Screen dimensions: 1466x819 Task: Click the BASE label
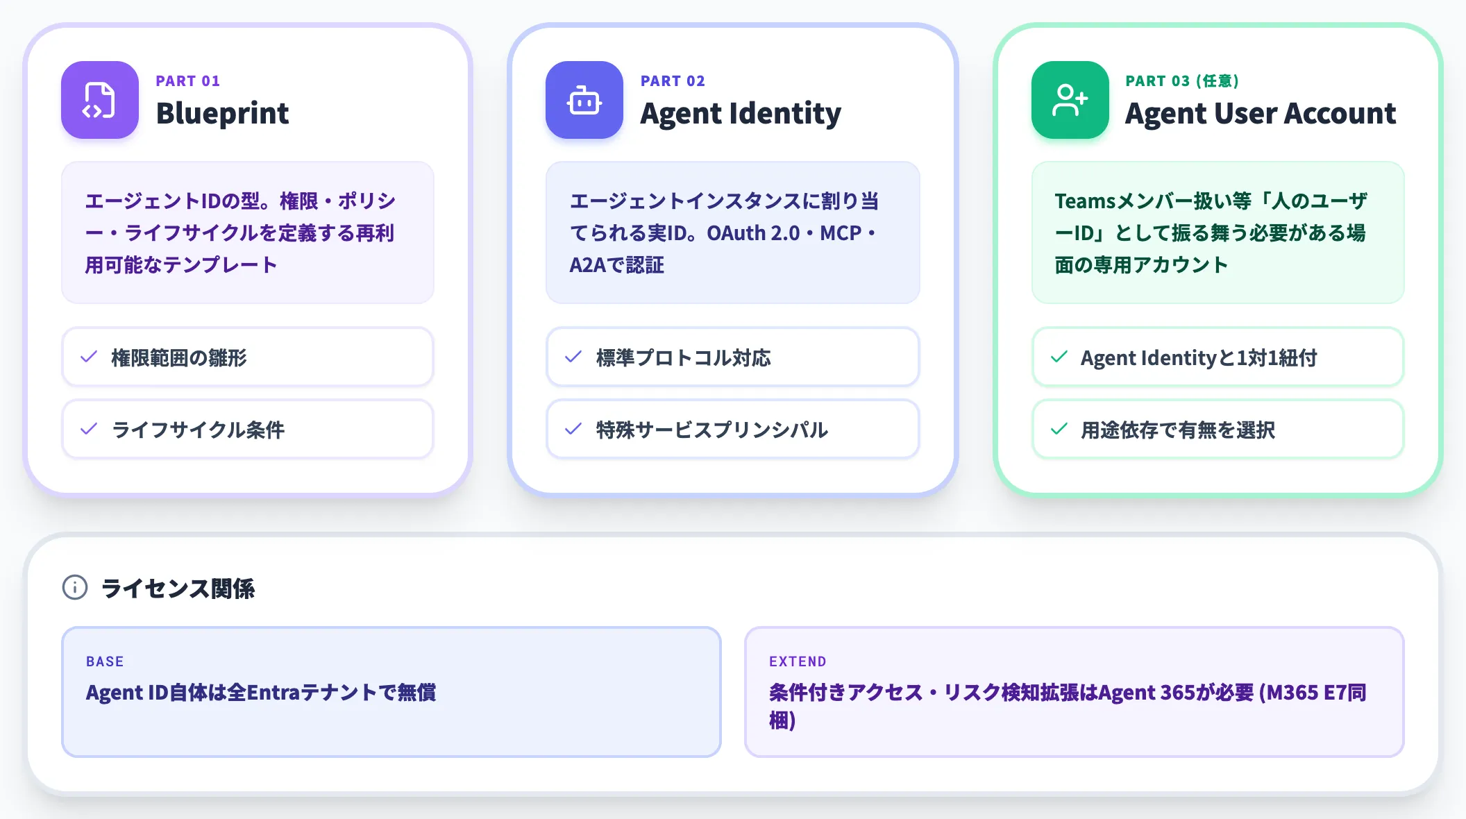105,661
